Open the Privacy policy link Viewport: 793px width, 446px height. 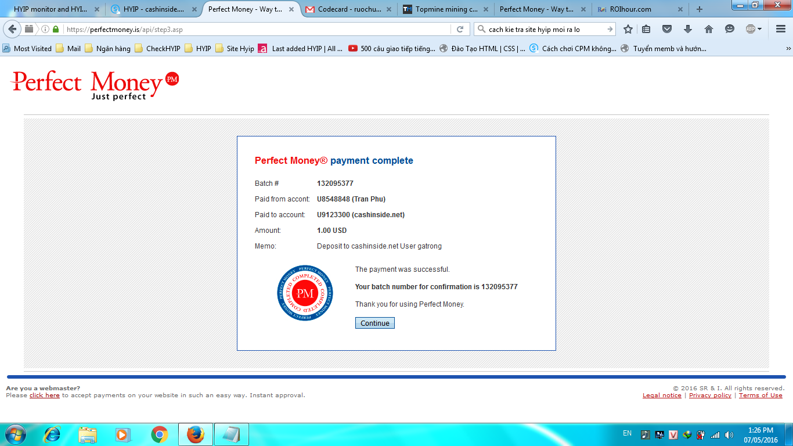710,395
